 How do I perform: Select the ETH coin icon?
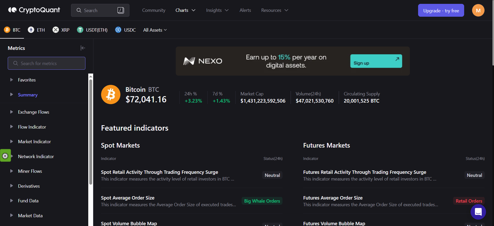pyautogui.click(x=31, y=30)
